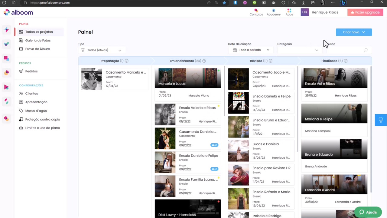The image size is (387, 218).
Task: Go to 'Limites e uso do plano'
Action: [x=42, y=128]
